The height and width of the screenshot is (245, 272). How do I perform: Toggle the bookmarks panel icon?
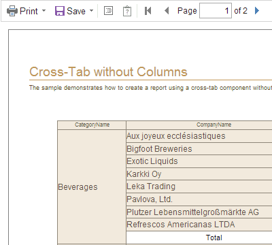(x=108, y=11)
